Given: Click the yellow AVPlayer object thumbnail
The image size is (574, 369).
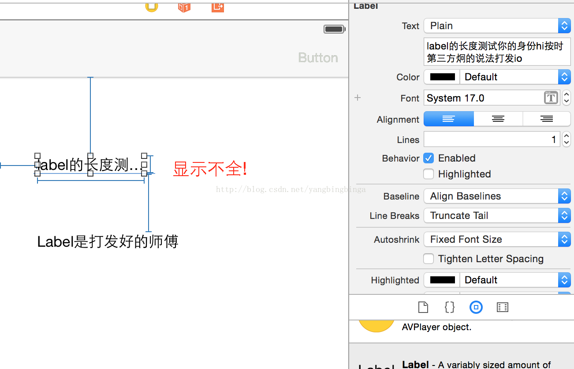Looking at the screenshot, I should coord(376,326).
